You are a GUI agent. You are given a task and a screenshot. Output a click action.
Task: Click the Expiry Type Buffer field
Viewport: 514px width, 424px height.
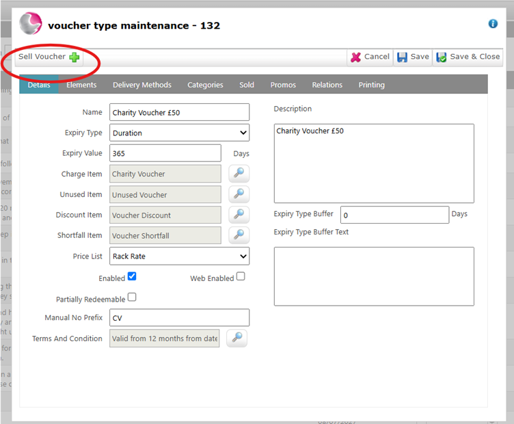tap(394, 215)
